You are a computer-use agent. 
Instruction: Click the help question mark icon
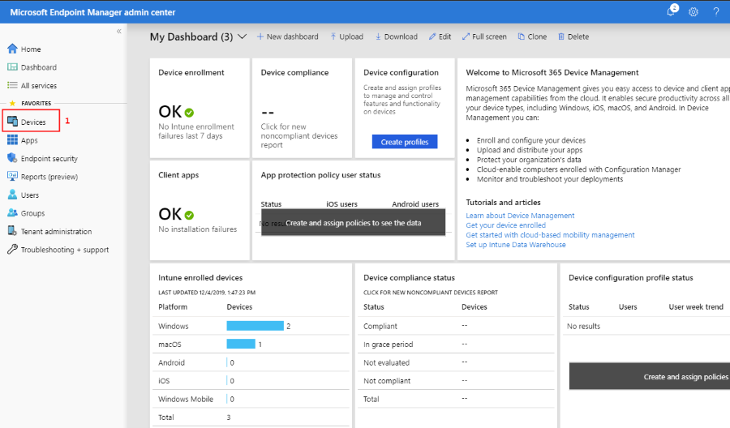click(x=716, y=11)
